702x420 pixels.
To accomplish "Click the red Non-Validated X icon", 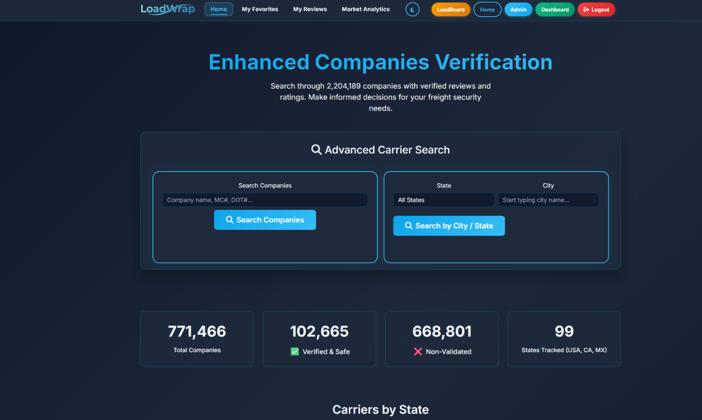I will [418, 351].
